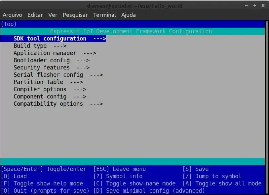
Task: Open the Terminal menu
Action: coord(104,15)
